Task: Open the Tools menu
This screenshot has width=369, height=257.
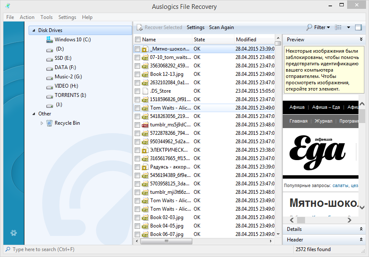Action: coord(46,17)
